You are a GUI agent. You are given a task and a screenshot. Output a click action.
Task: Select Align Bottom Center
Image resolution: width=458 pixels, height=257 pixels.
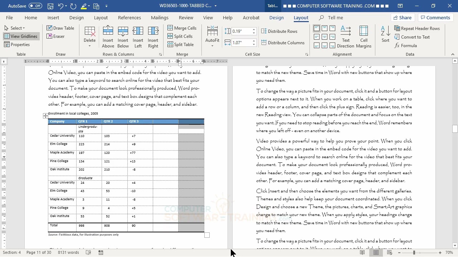tap(324, 45)
